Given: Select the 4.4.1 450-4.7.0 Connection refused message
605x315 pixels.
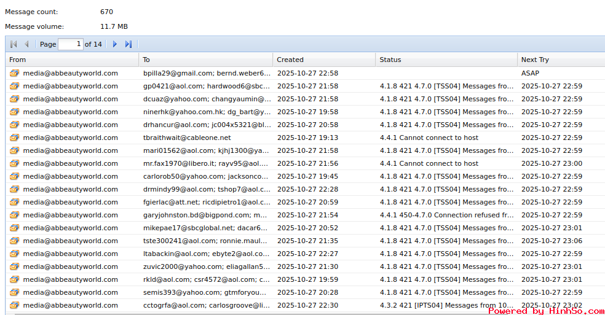Looking at the screenshot, I should (446, 215).
